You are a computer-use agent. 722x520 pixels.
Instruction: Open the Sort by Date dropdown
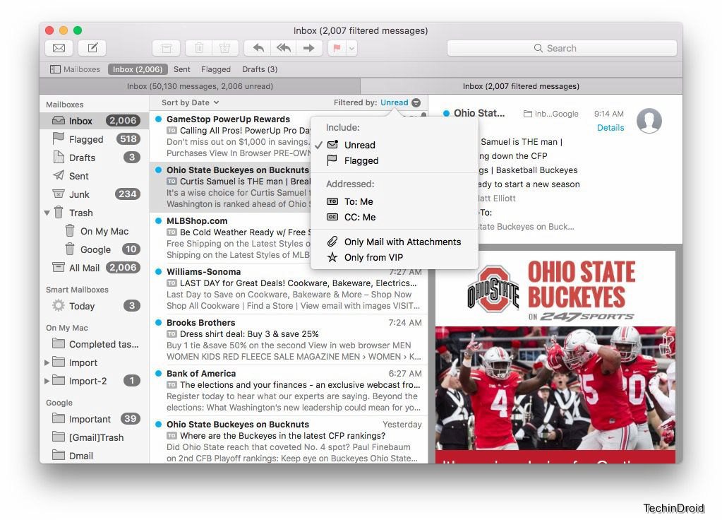(190, 102)
